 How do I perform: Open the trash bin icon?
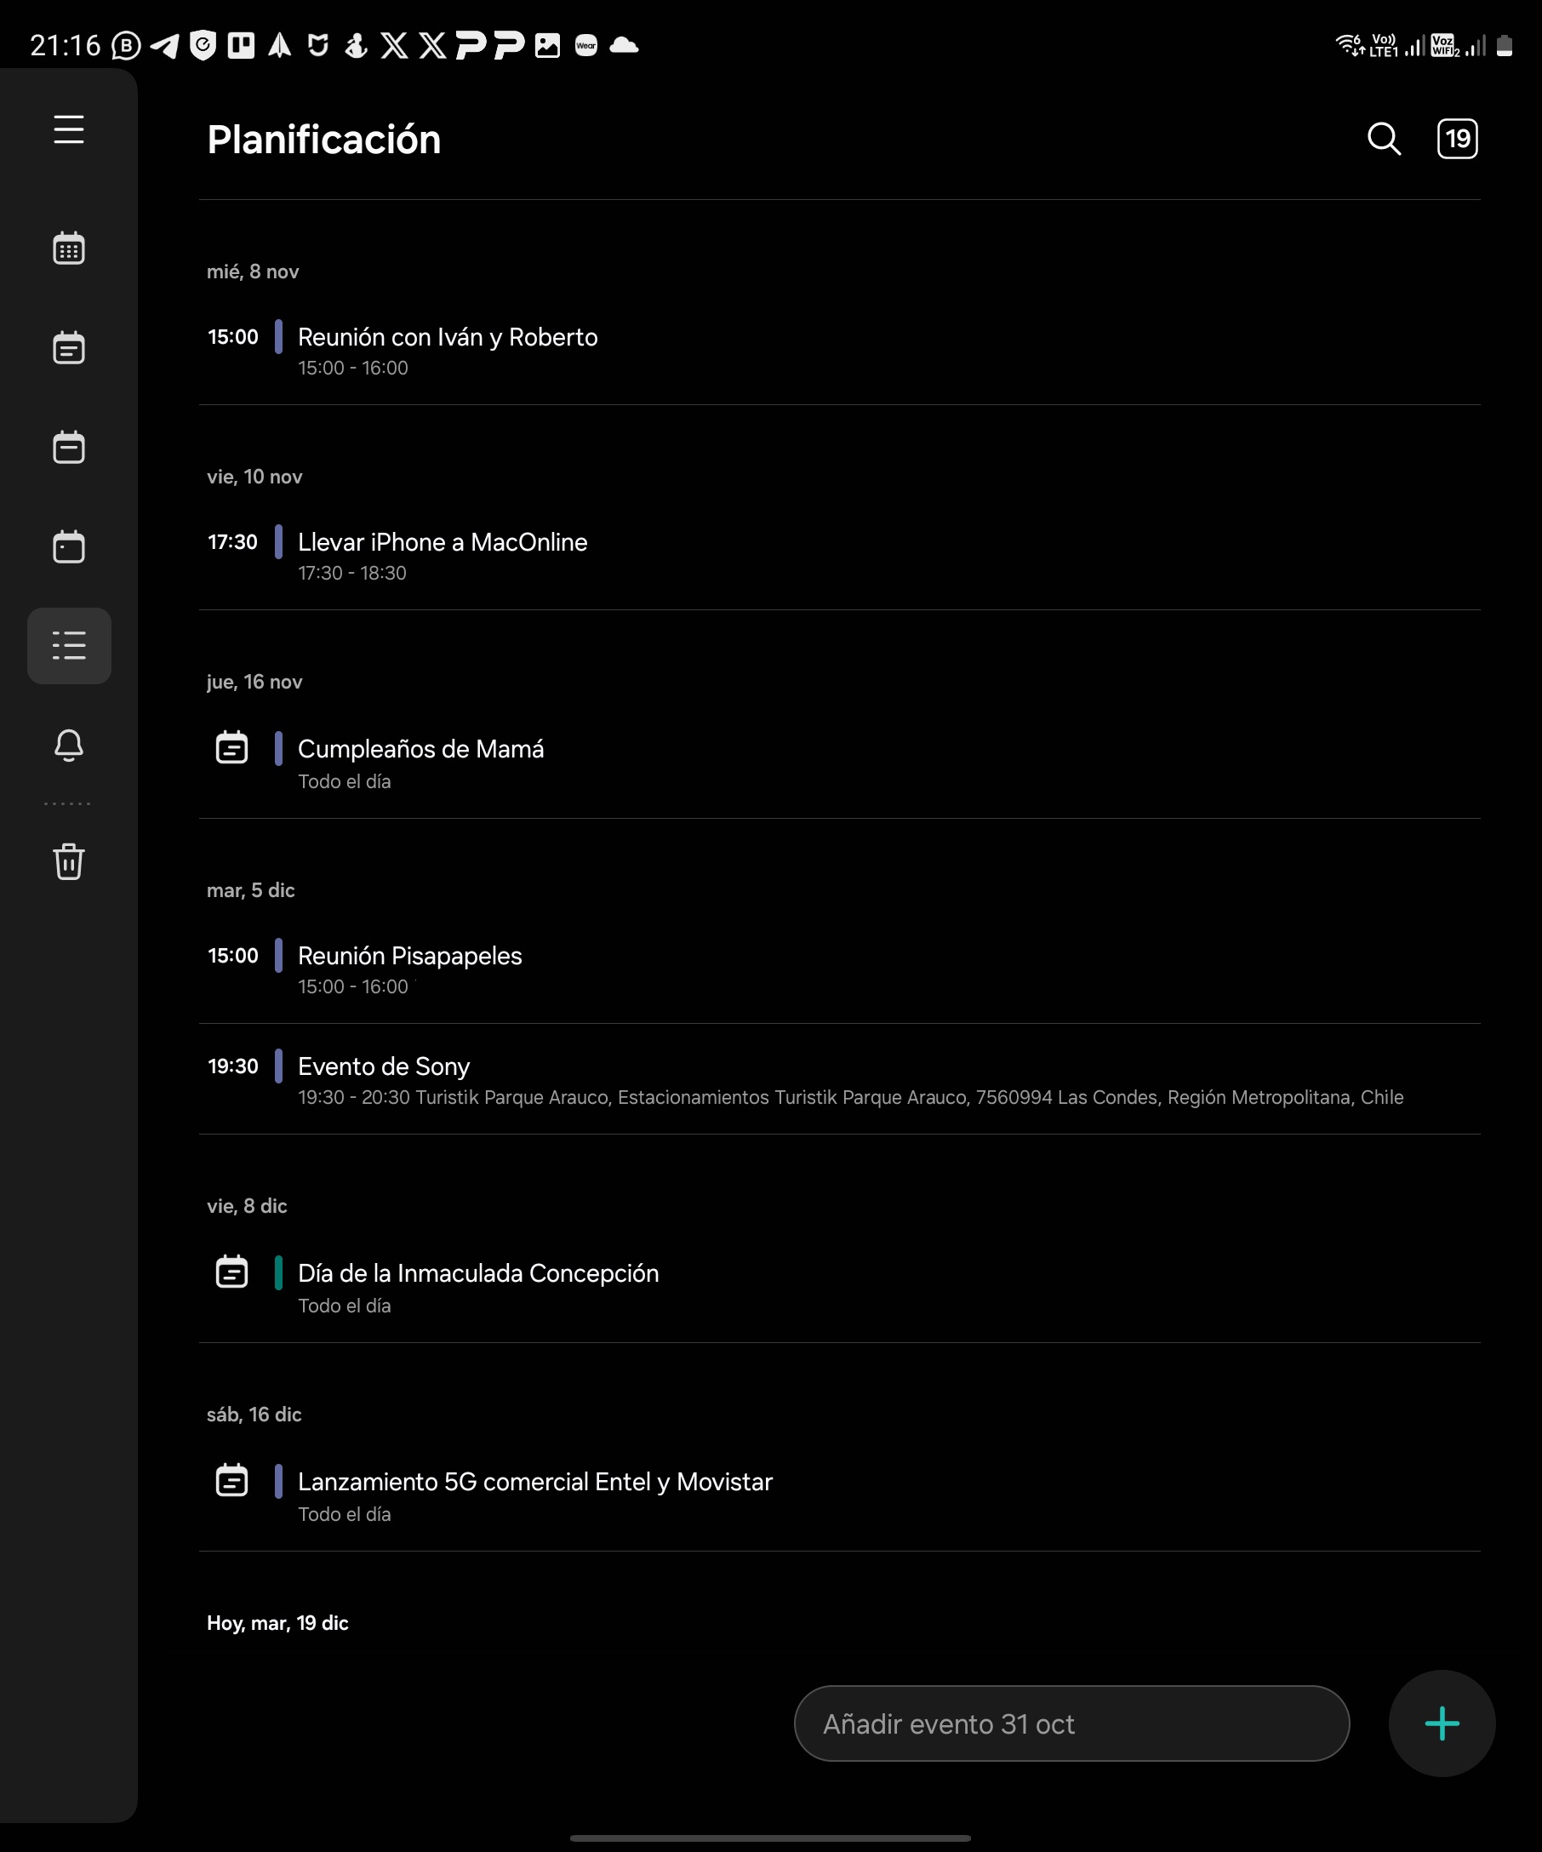69,860
